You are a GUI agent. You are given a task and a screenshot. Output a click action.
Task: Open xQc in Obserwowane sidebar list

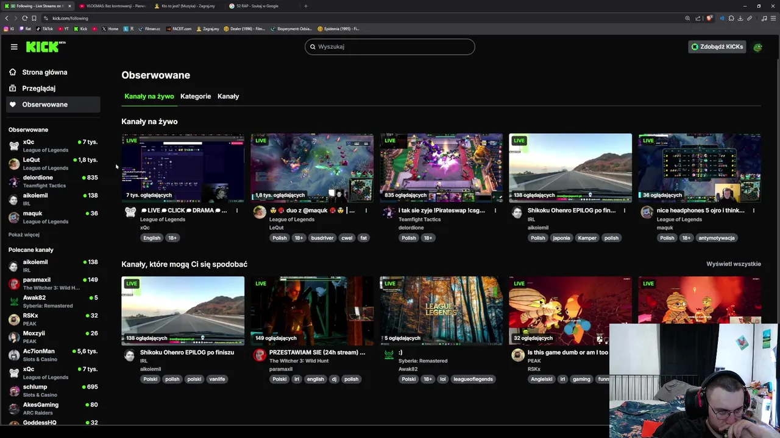tap(53, 145)
